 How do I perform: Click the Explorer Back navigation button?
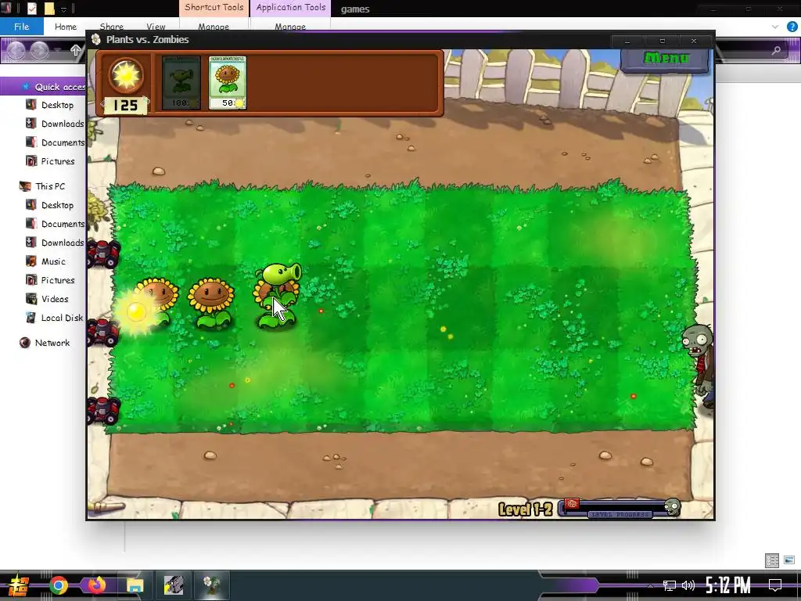(x=16, y=50)
